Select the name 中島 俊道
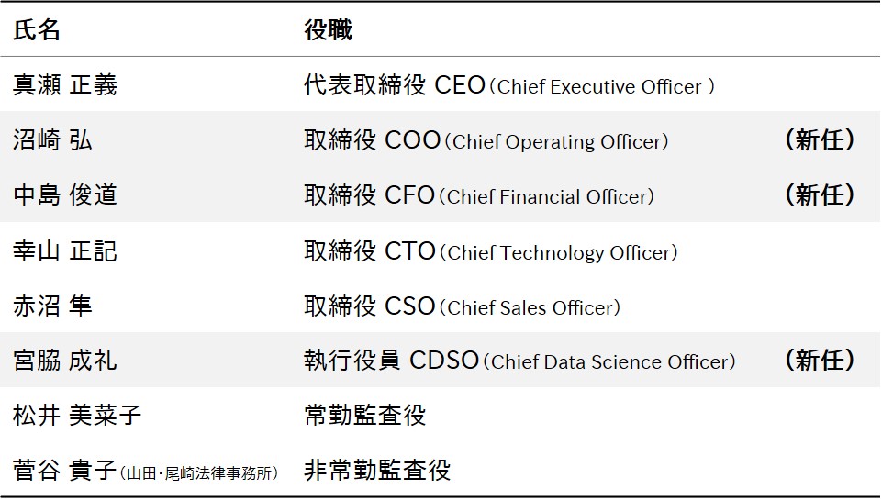The width and height of the screenshot is (882, 500). 65,195
